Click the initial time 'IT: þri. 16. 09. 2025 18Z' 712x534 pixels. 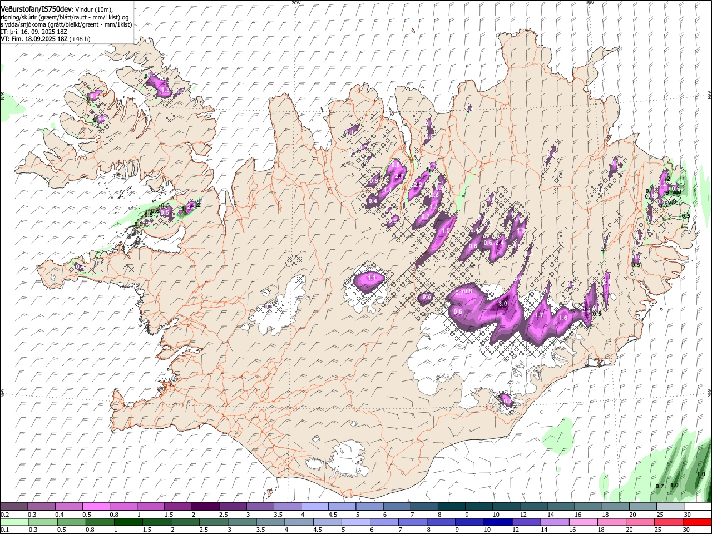coord(34,32)
